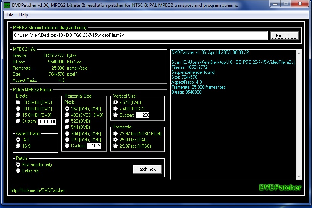Minimize the DVDPatcher window
The image size is (312, 208).
tap(275, 4)
